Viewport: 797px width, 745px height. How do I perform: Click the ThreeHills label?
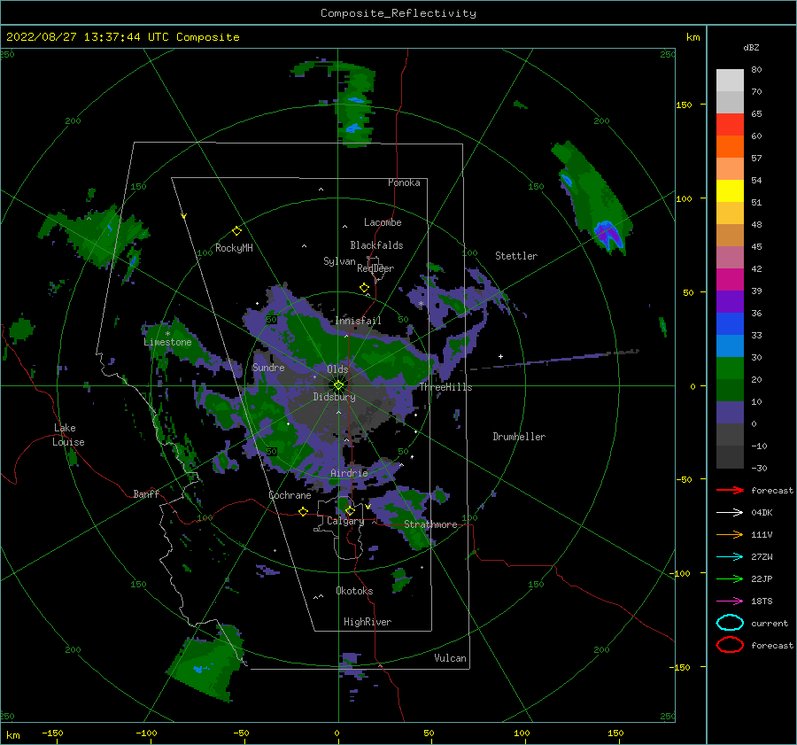(x=445, y=387)
